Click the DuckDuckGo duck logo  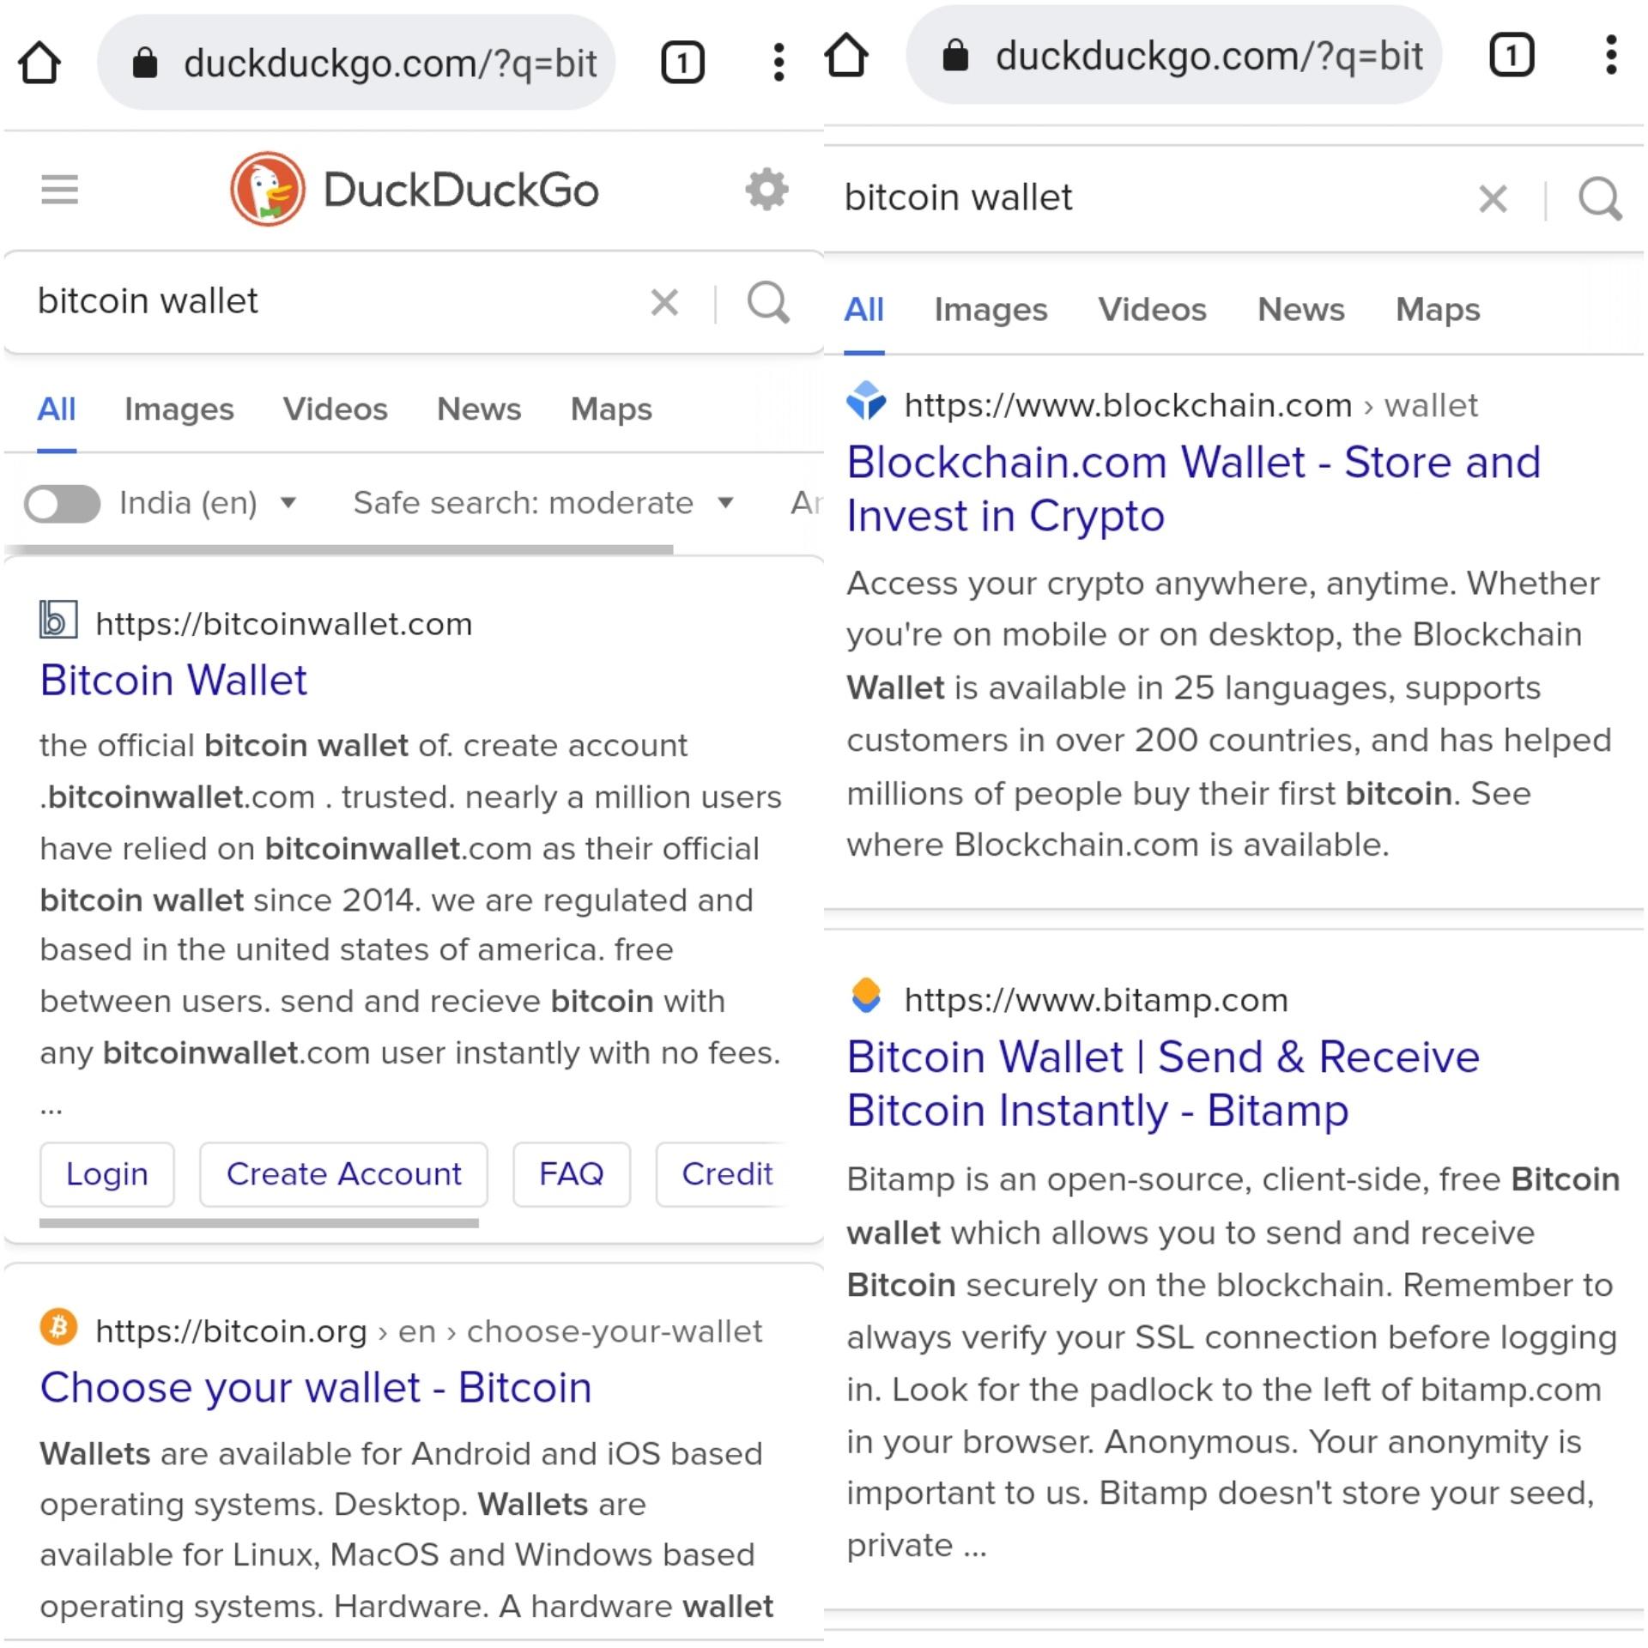(267, 190)
